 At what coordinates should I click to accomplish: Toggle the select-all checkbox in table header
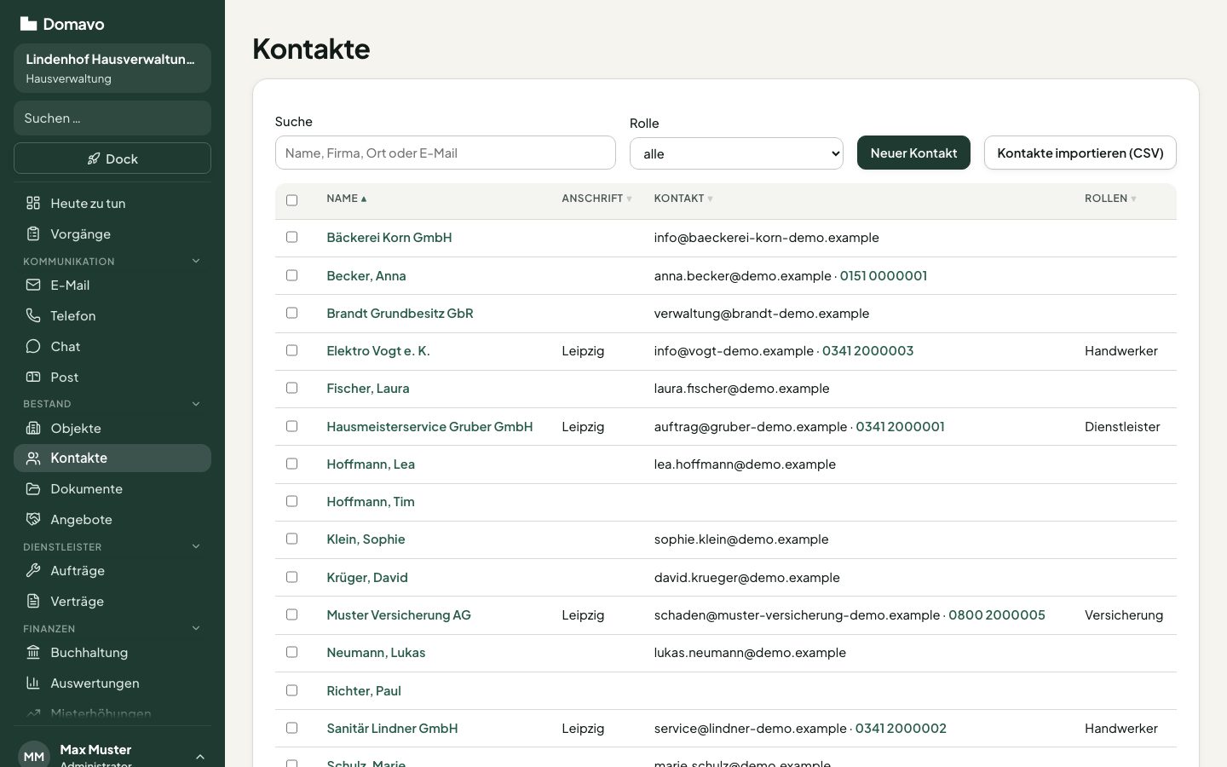click(x=292, y=200)
